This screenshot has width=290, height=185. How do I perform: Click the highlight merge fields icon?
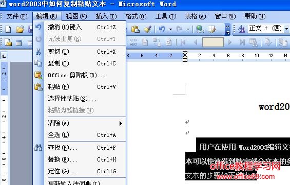(x=145, y=42)
